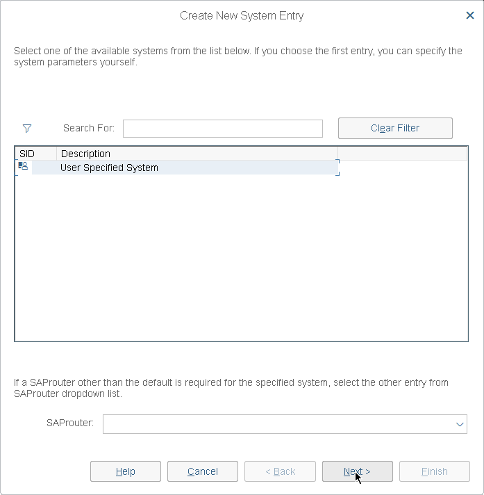
Task: Click the Finish button
Action: 435,471
